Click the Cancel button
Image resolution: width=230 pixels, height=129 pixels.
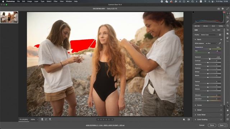tap(202, 125)
